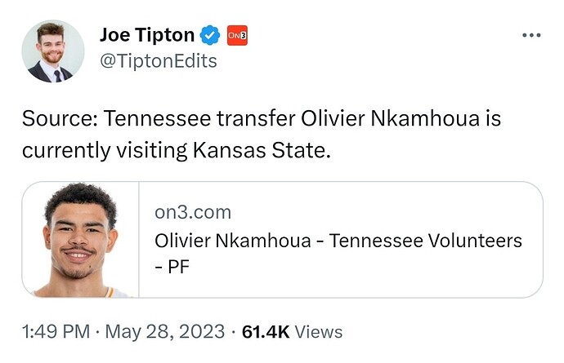
Task: Click the on3.com domain in the link card
Action: click(x=193, y=212)
